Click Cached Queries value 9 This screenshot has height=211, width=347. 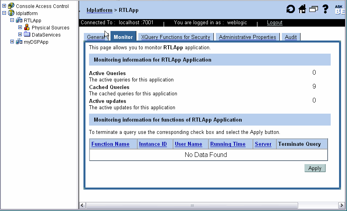(314, 86)
